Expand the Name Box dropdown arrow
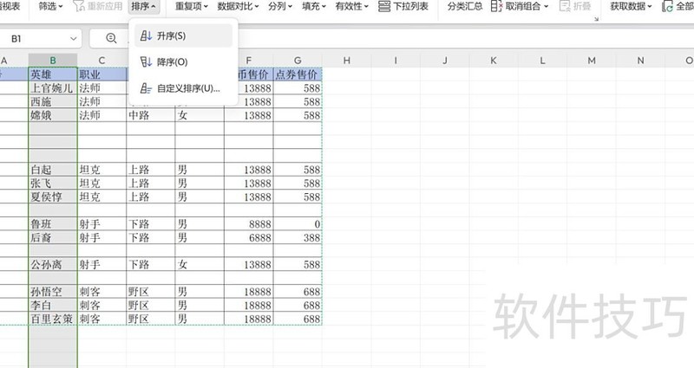 pyautogui.click(x=74, y=39)
